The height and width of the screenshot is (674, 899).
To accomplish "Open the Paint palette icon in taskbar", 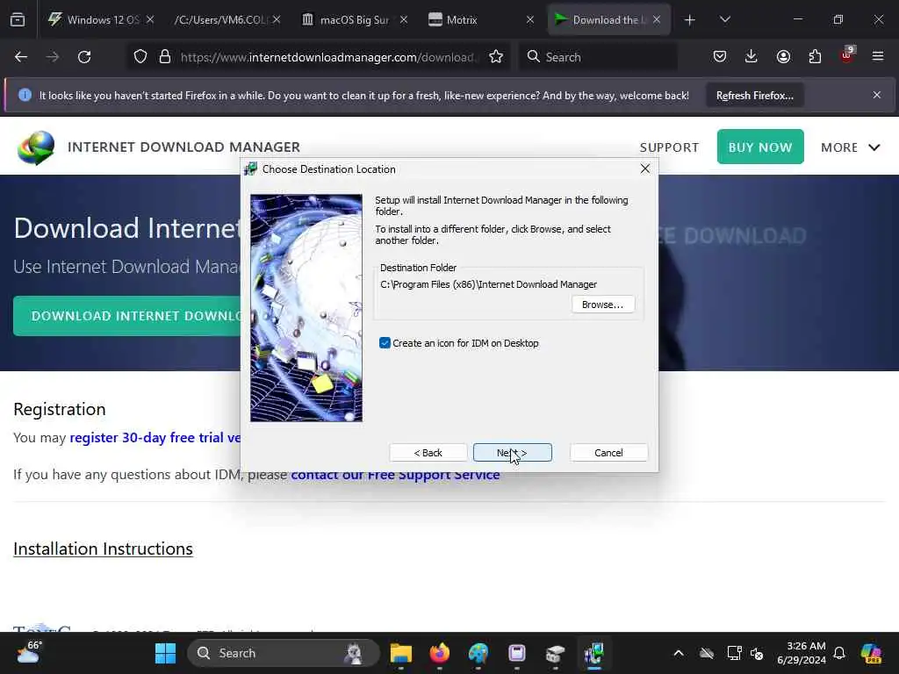I will [478, 653].
